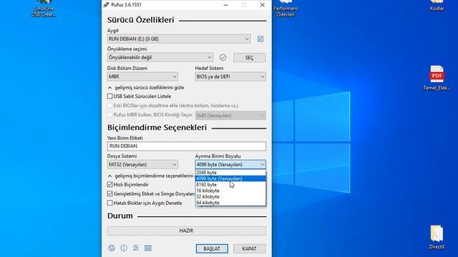The width and height of the screenshot is (458, 257).
Task: Click the BAŞLAT button
Action: coord(212,248)
